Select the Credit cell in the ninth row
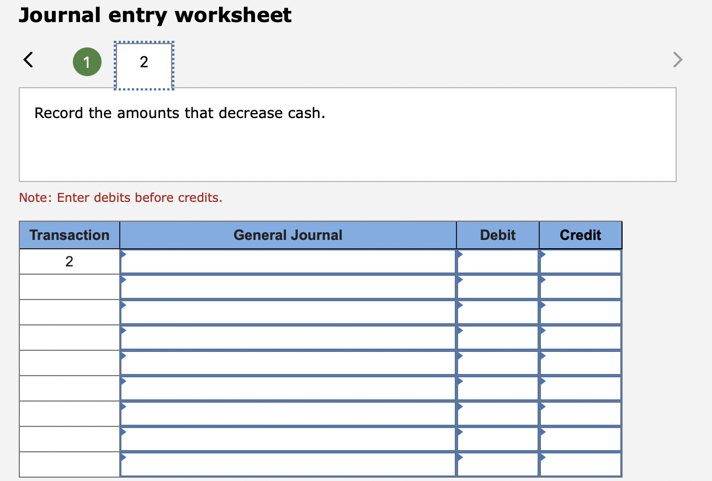 (581, 464)
